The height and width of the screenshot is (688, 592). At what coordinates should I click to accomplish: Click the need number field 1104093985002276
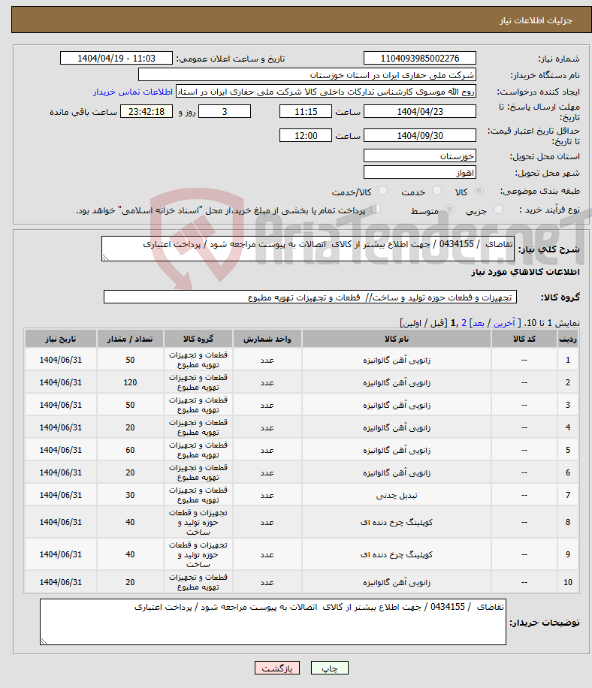point(419,59)
